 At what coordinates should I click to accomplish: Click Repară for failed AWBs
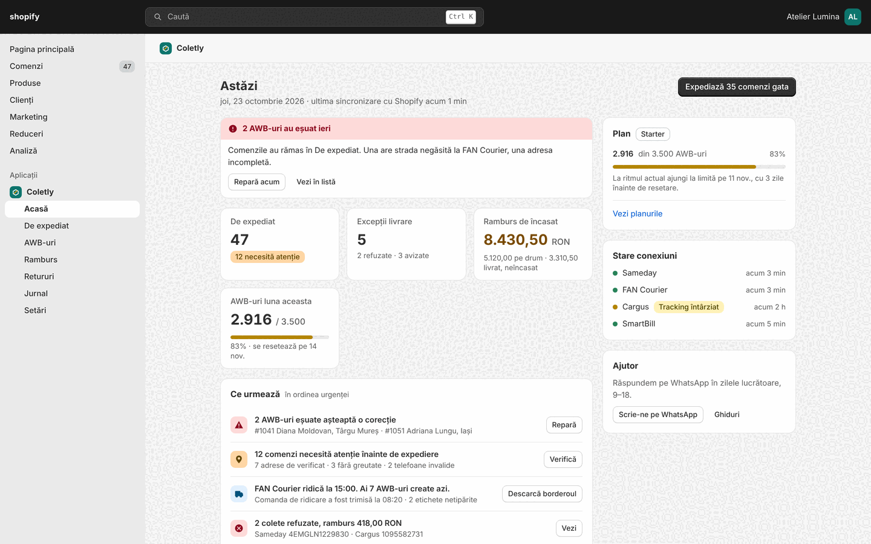click(564, 425)
